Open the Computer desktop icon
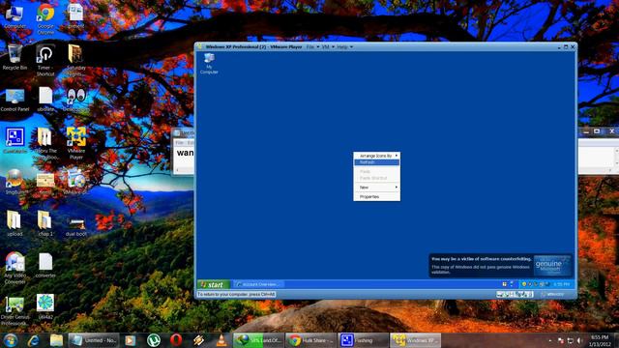 (15, 15)
